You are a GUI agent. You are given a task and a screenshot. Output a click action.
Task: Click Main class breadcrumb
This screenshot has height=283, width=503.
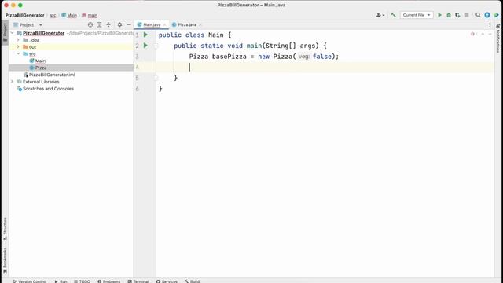69,15
